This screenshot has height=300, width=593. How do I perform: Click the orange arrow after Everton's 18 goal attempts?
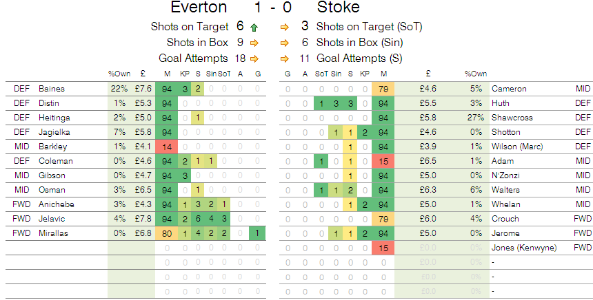click(x=254, y=58)
